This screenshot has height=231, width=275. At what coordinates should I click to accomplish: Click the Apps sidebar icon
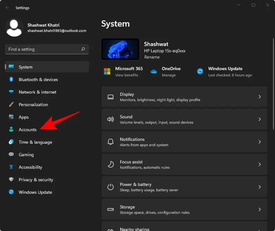pos(11,117)
